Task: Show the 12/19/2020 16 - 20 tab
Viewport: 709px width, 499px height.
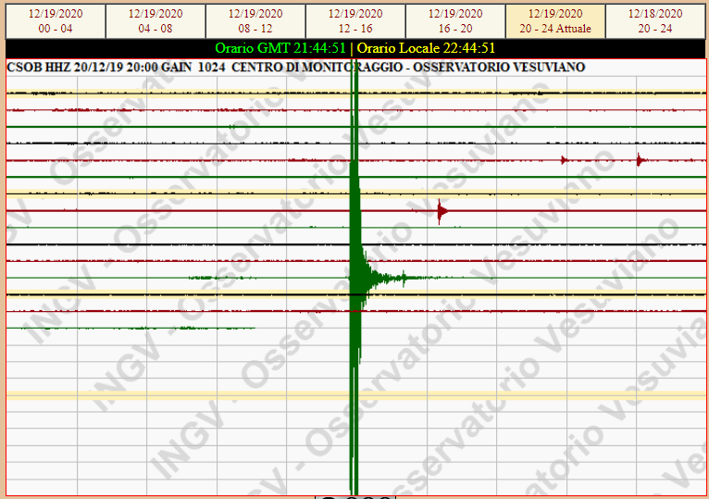Action: click(x=455, y=21)
